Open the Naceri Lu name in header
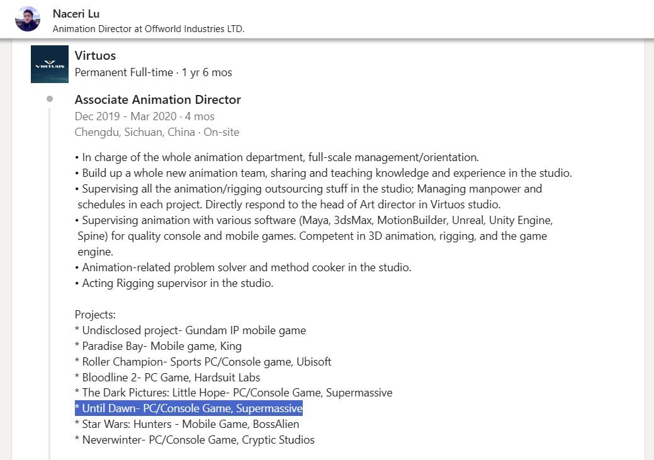 76,14
